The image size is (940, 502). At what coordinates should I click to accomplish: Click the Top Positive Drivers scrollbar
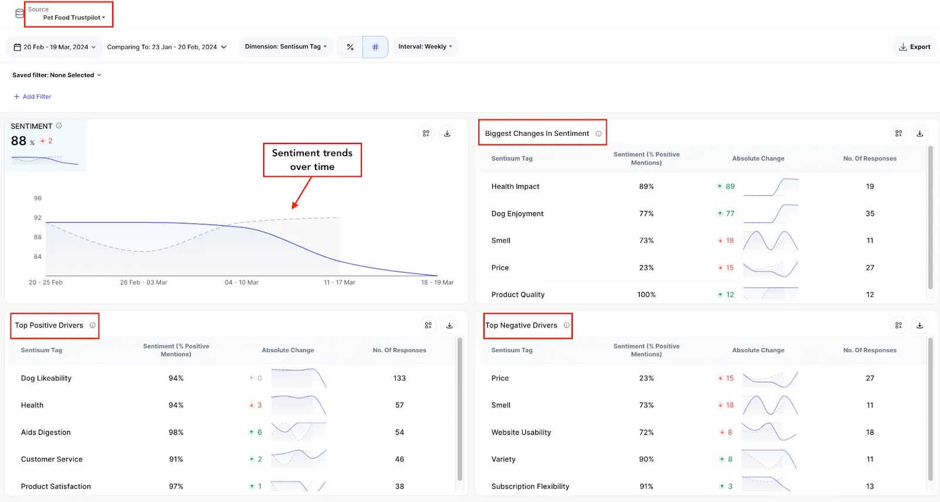click(460, 409)
